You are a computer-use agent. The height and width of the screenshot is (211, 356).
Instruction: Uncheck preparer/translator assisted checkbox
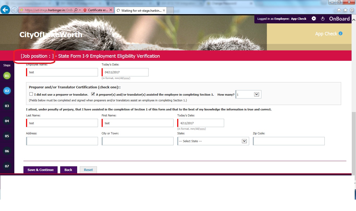tap(93, 94)
